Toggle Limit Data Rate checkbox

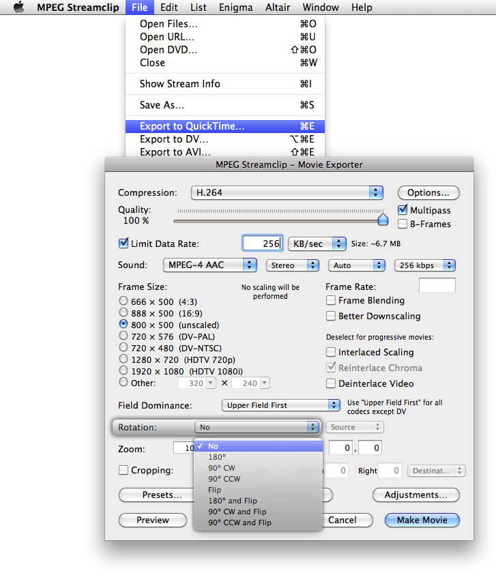pos(123,244)
